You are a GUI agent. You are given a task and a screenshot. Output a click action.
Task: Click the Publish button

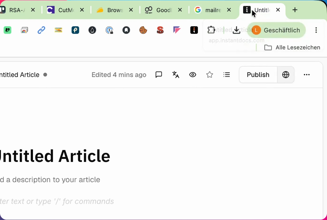pos(258,75)
